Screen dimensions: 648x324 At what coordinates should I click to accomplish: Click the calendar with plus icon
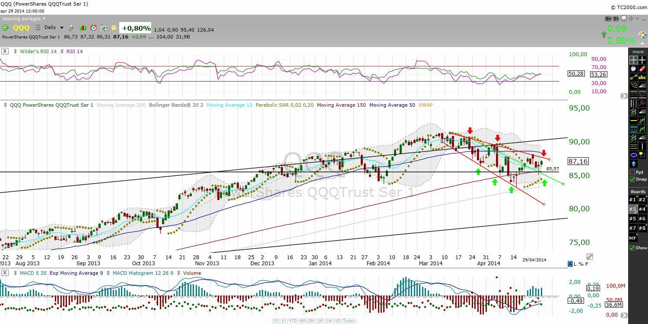(104, 28)
